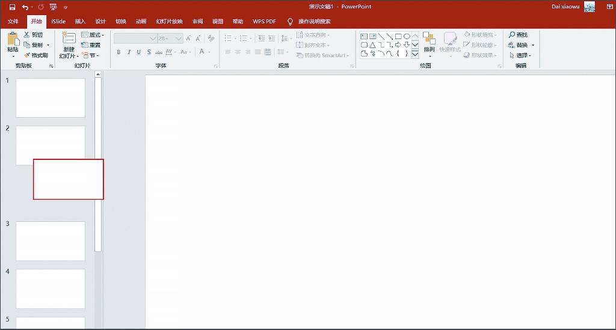Click the 粘贴 (Paste) clipboard icon
Screen dimensions: 616x330
13,39
